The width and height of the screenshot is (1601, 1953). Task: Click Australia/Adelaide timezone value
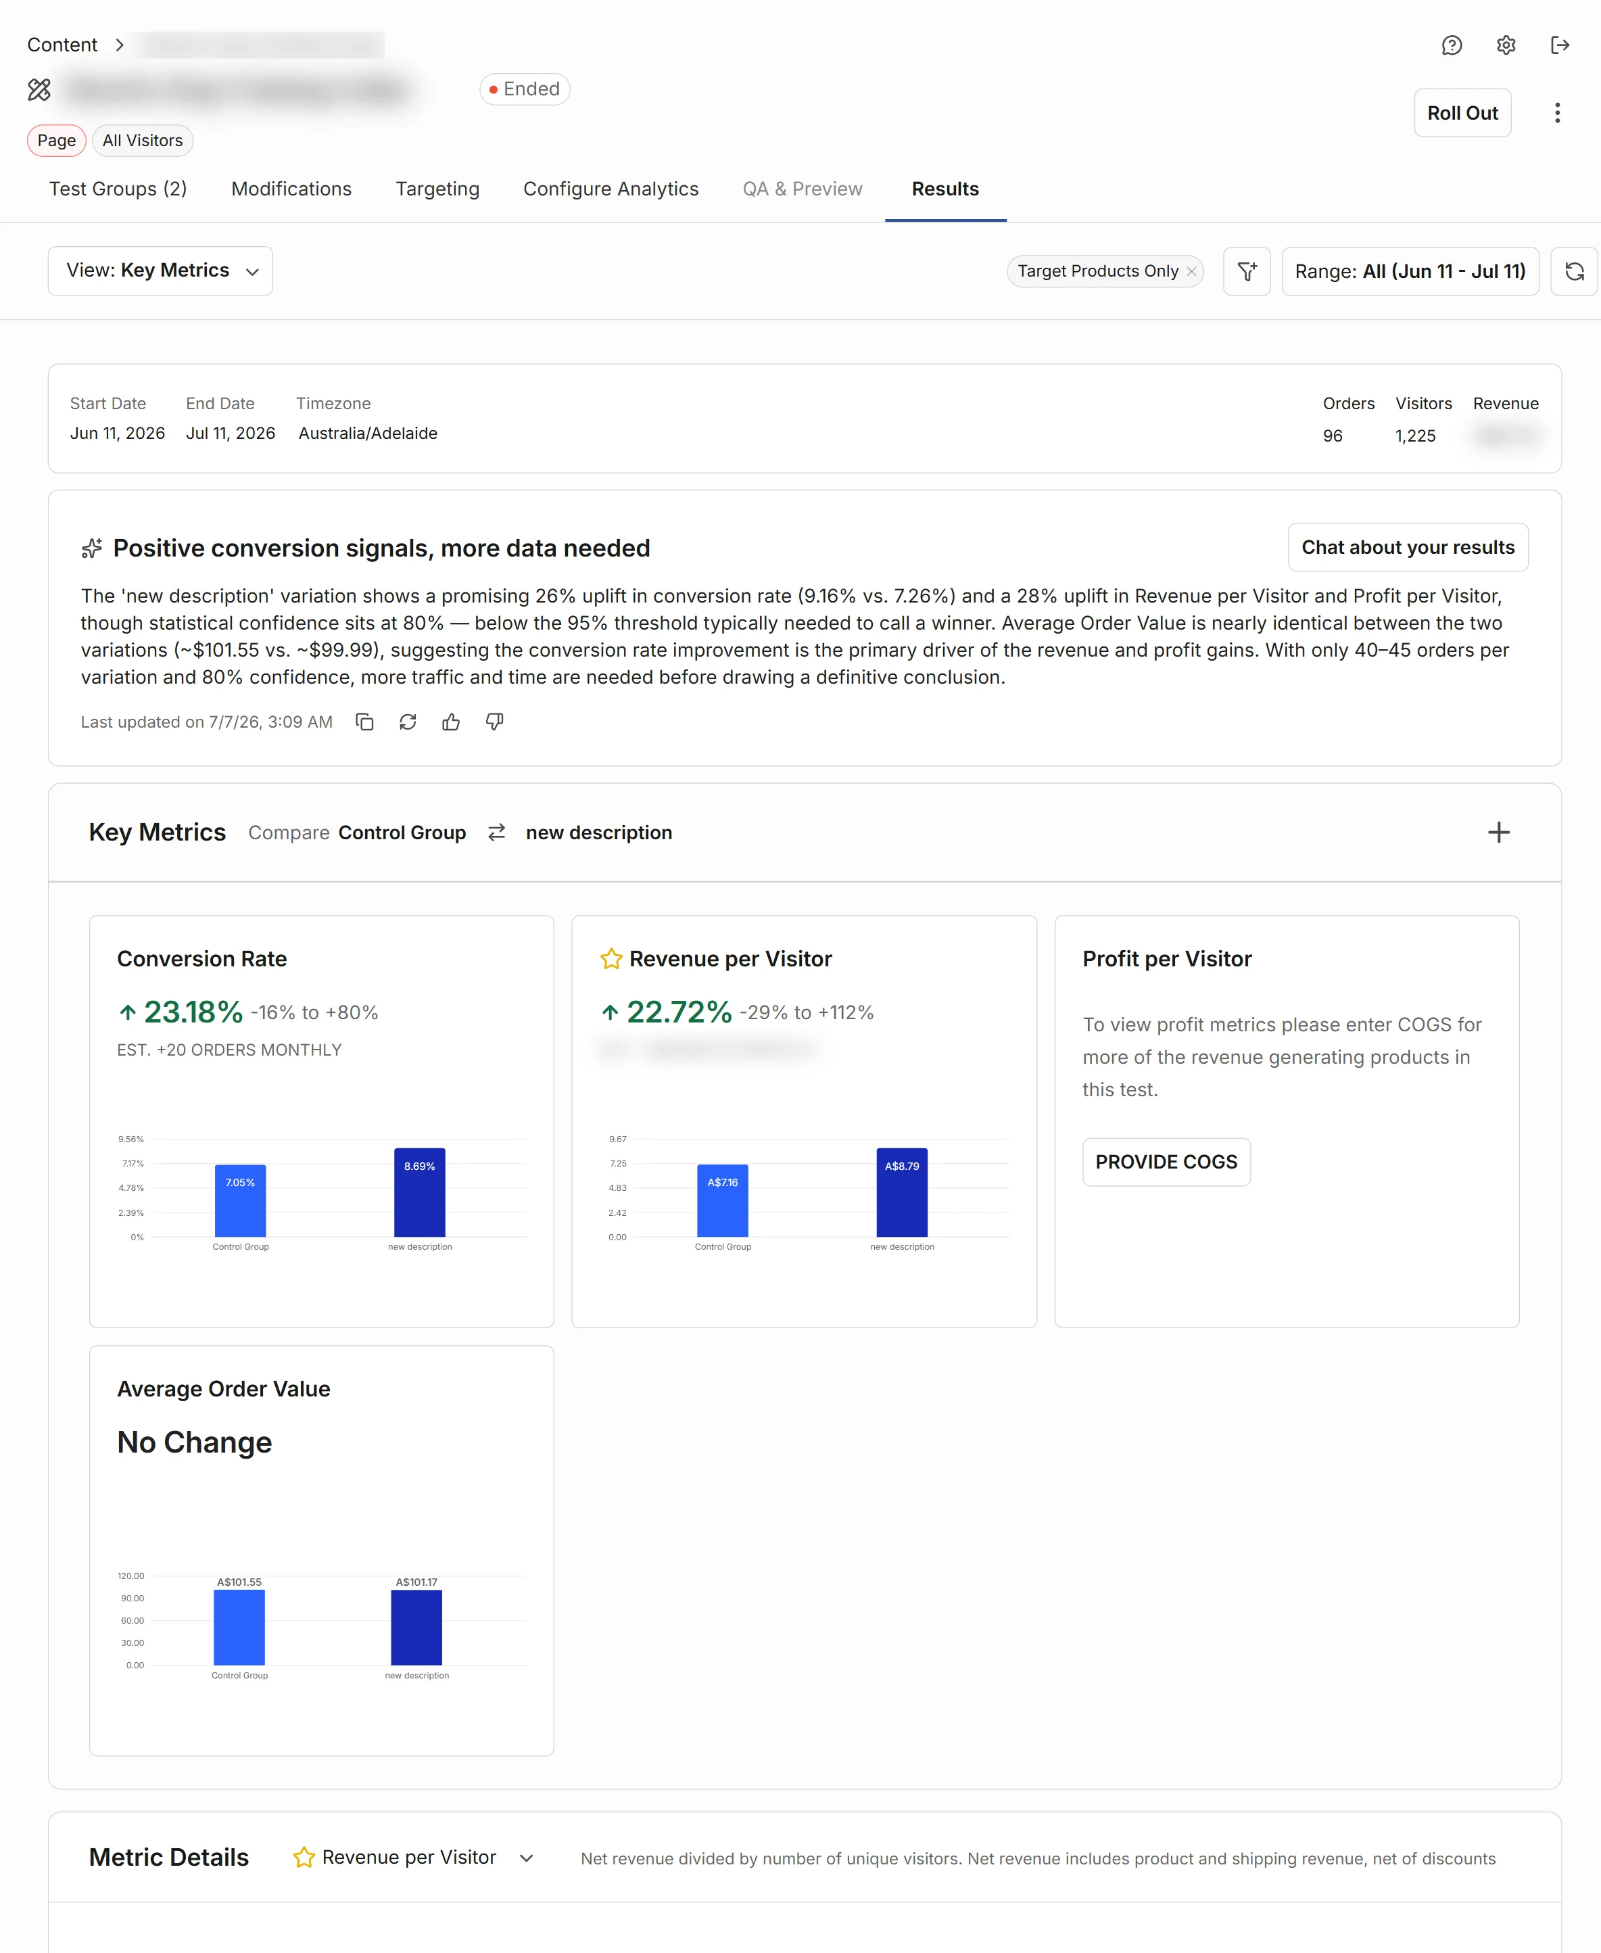[x=367, y=433]
